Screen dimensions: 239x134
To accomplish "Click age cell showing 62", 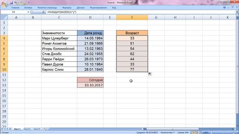I will click(132, 54).
